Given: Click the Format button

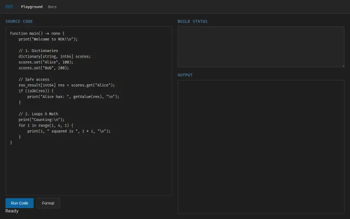Looking at the screenshot, I should coord(48,203).
